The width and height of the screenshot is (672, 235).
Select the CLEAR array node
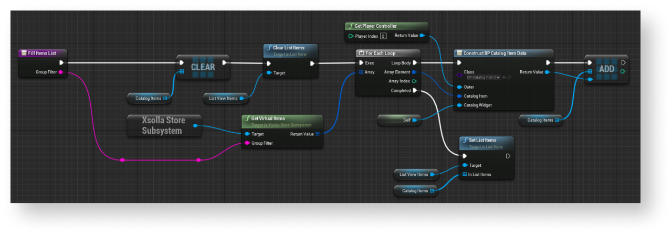click(203, 67)
